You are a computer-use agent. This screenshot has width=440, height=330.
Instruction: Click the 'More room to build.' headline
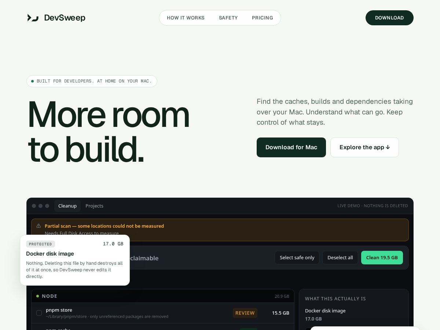pyautogui.click(x=109, y=132)
